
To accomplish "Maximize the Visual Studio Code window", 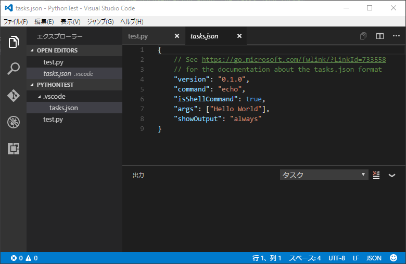I will [370, 8].
